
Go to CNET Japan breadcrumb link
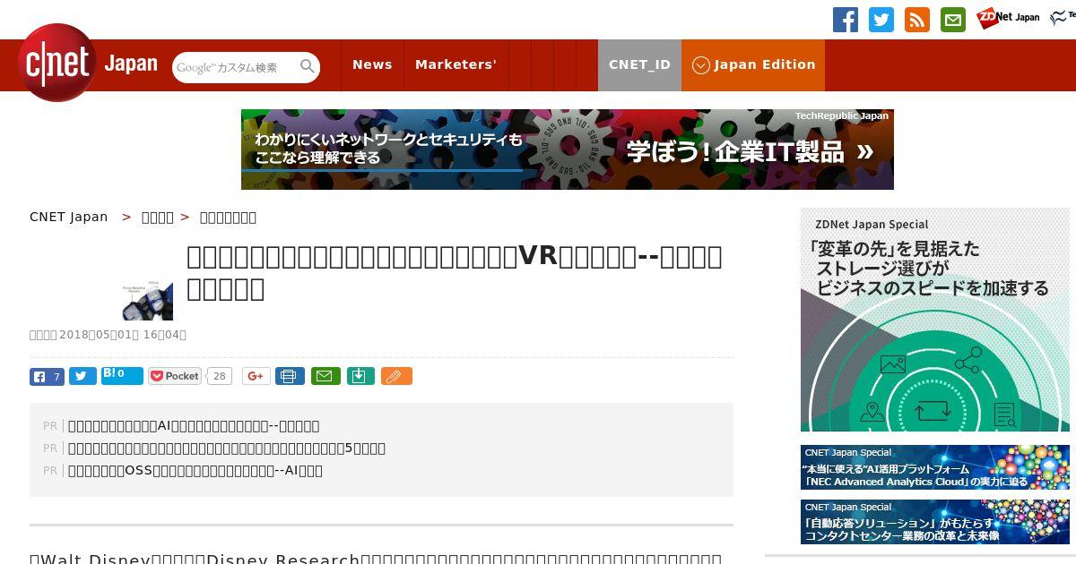click(69, 217)
